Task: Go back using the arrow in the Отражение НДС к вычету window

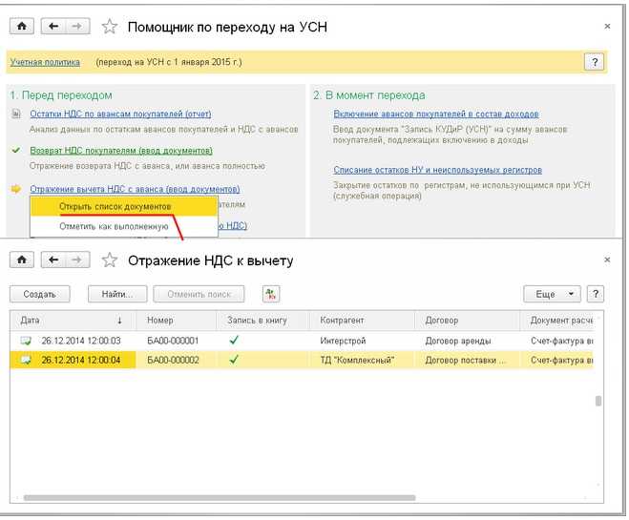Action: (x=53, y=260)
